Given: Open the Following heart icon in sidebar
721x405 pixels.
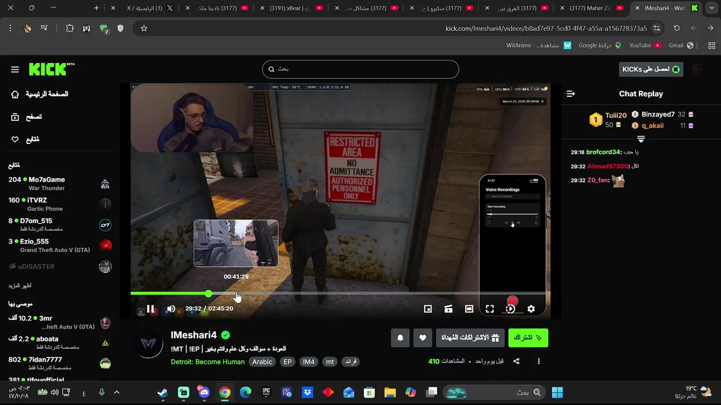Looking at the screenshot, I should click(15, 139).
